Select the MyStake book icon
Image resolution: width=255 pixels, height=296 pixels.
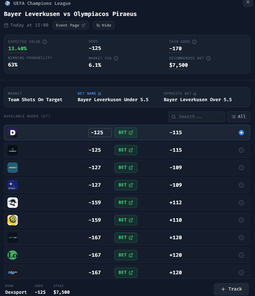(x=12, y=273)
